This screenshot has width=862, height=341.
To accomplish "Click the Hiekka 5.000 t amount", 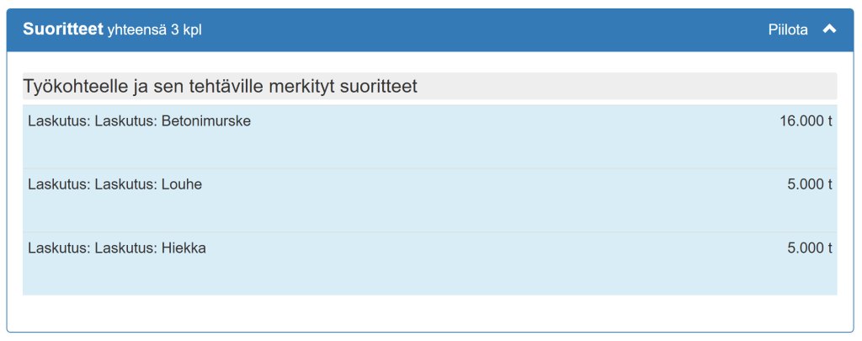I will coord(809,248).
